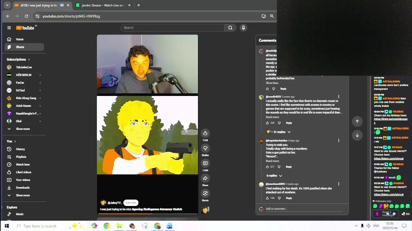This screenshot has width=412, height=231.
Task: Open File Explorer from the taskbar
Action: click(119, 226)
